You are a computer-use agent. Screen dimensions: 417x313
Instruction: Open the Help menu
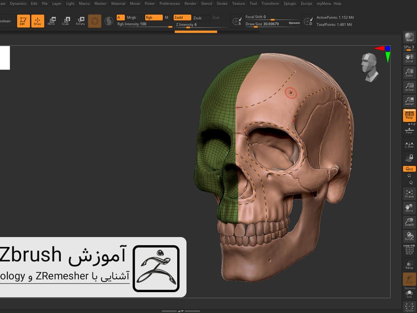(338, 3)
